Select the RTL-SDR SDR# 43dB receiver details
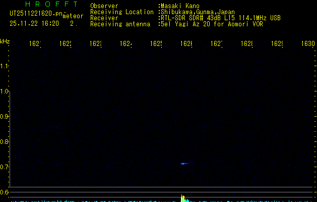Screen dimensions: 317x202 [x=221, y=18]
